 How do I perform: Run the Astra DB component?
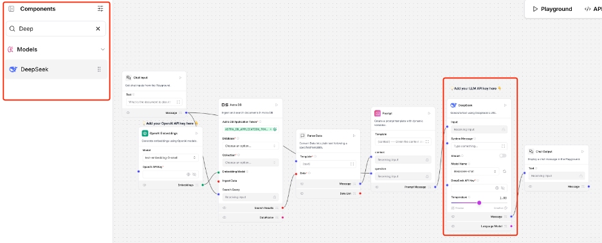(x=276, y=105)
